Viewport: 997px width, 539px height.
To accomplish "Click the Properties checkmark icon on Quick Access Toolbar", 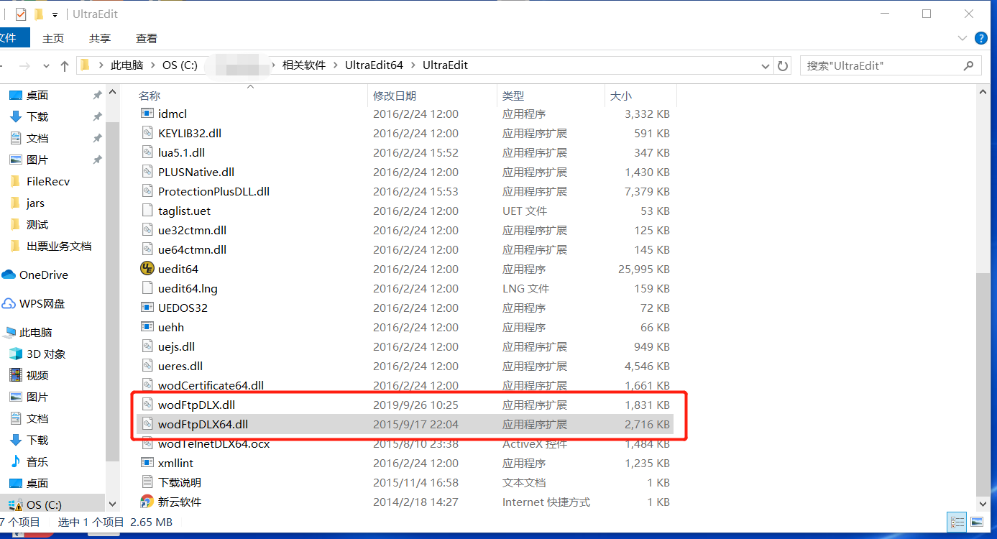I will tap(19, 13).
